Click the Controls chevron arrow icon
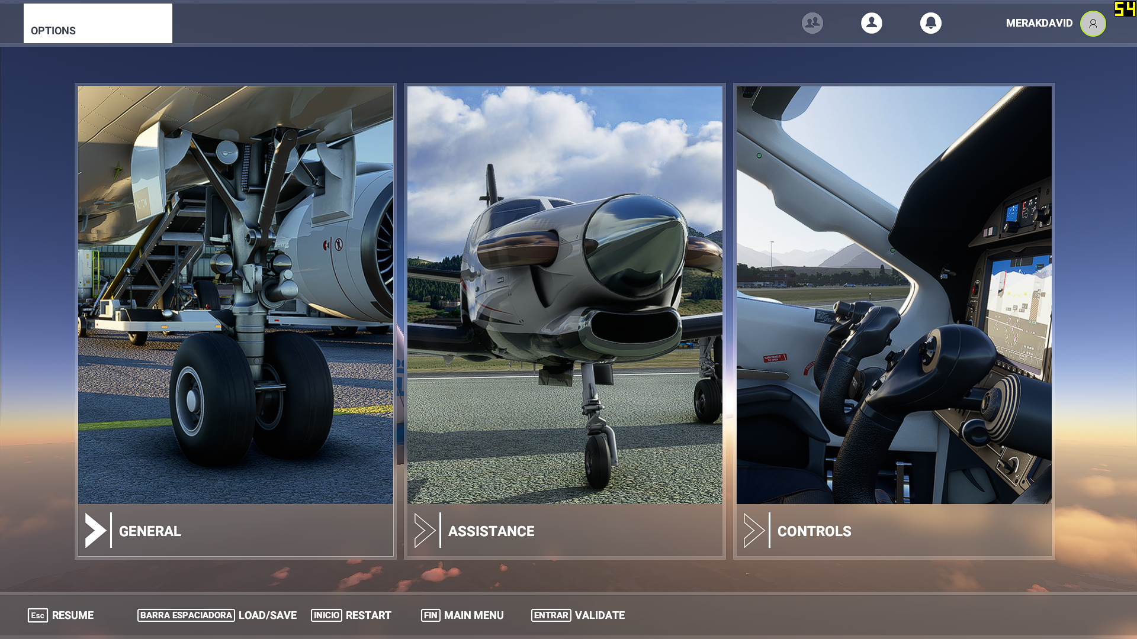The image size is (1137, 639). point(754,531)
